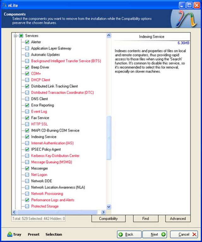
Task: Open the Advanced options button
Action: (178, 218)
